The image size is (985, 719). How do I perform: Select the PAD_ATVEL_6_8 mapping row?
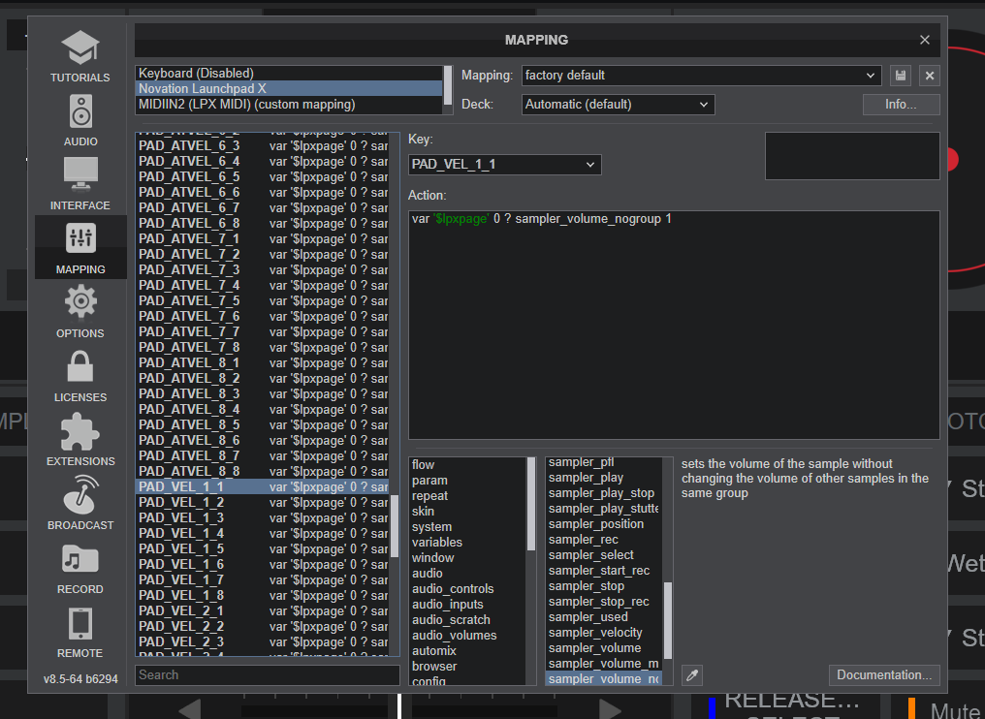point(263,224)
